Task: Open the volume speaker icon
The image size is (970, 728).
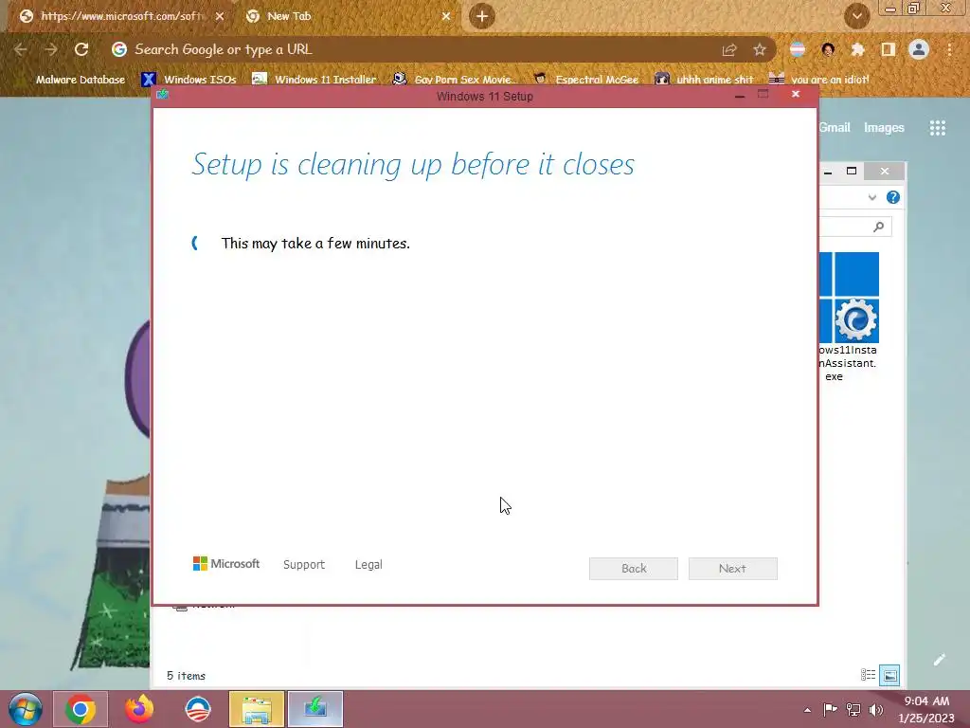Action: pyautogui.click(x=876, y=709)
